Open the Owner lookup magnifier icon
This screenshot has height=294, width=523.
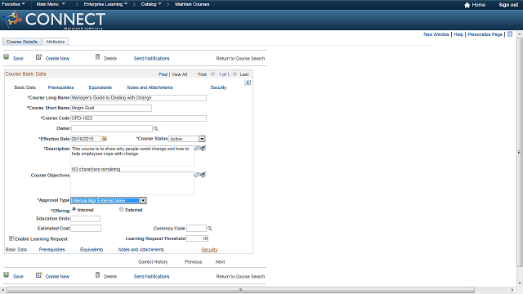coord(156,129)
